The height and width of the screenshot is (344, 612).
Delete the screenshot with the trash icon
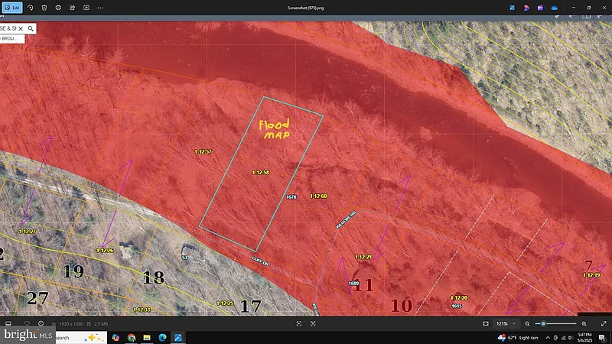coord(44,7)
